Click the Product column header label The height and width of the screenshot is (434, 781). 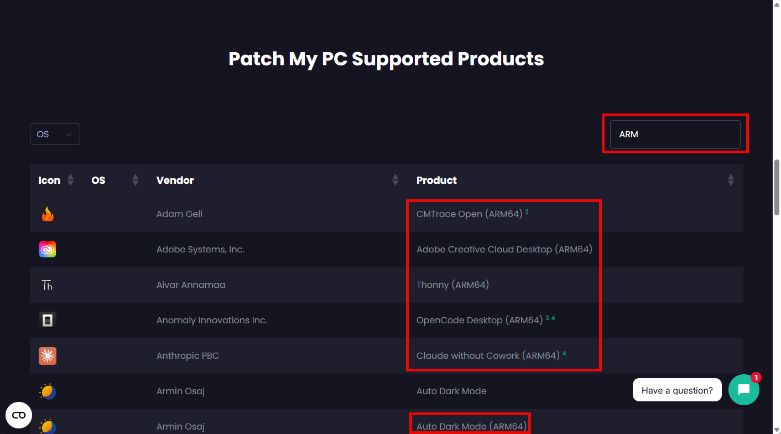point(436,180)
